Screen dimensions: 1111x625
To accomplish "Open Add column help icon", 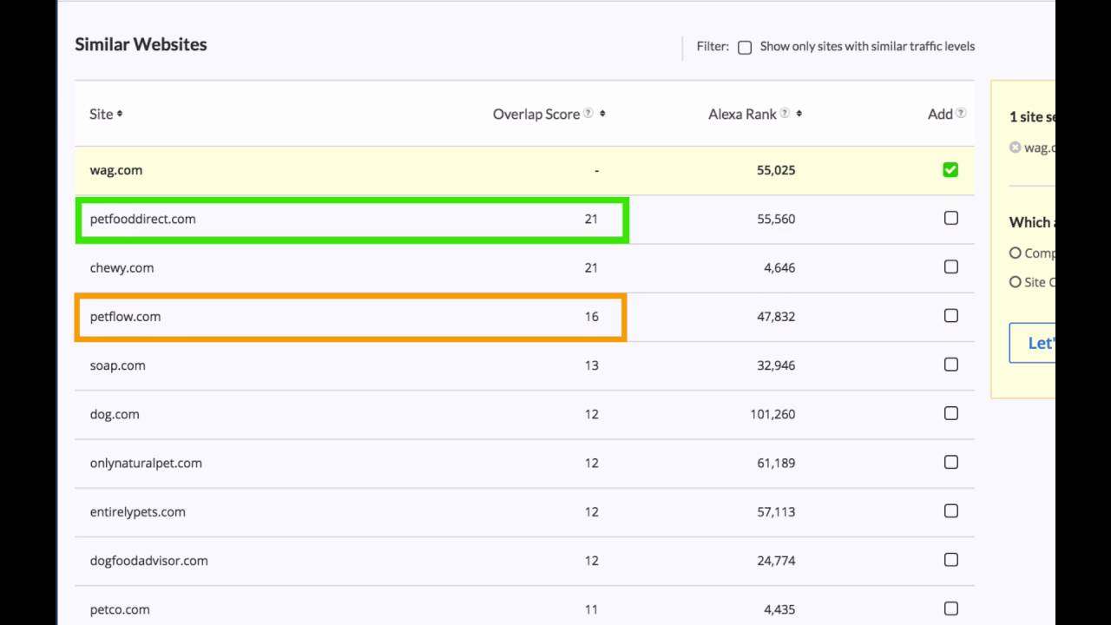I will [x=962, y=113].
